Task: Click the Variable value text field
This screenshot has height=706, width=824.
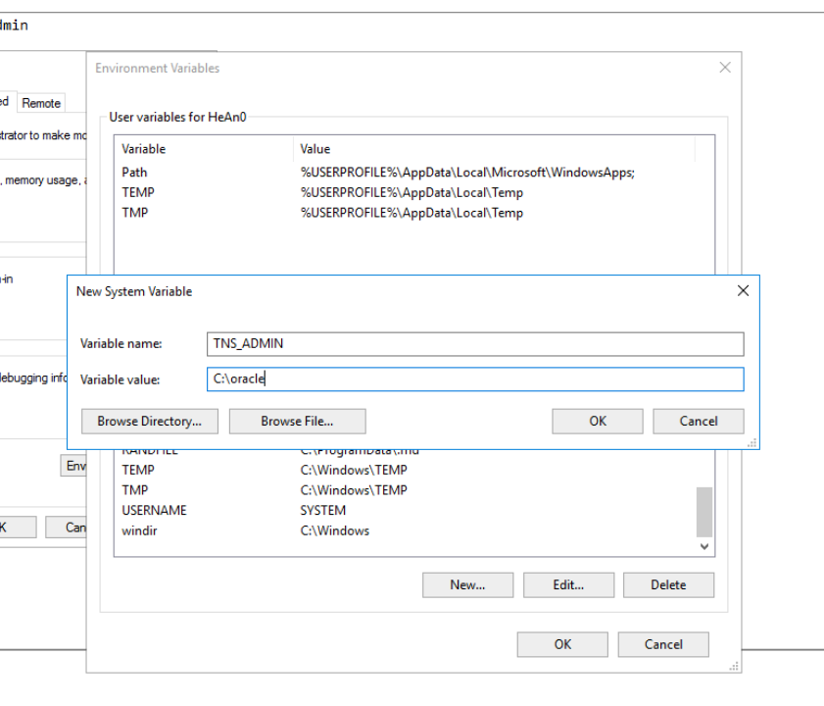Action: click(475, 379)
